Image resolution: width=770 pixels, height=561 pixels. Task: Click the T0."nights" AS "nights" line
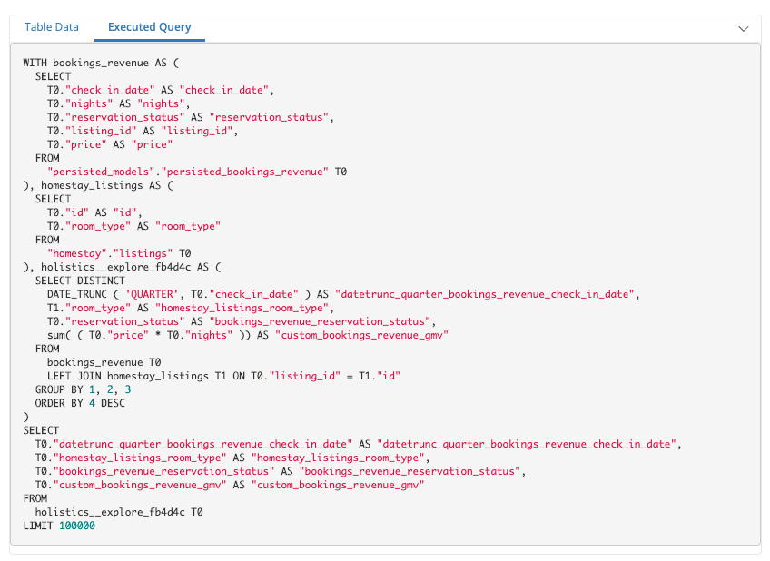tap(118, 103)
